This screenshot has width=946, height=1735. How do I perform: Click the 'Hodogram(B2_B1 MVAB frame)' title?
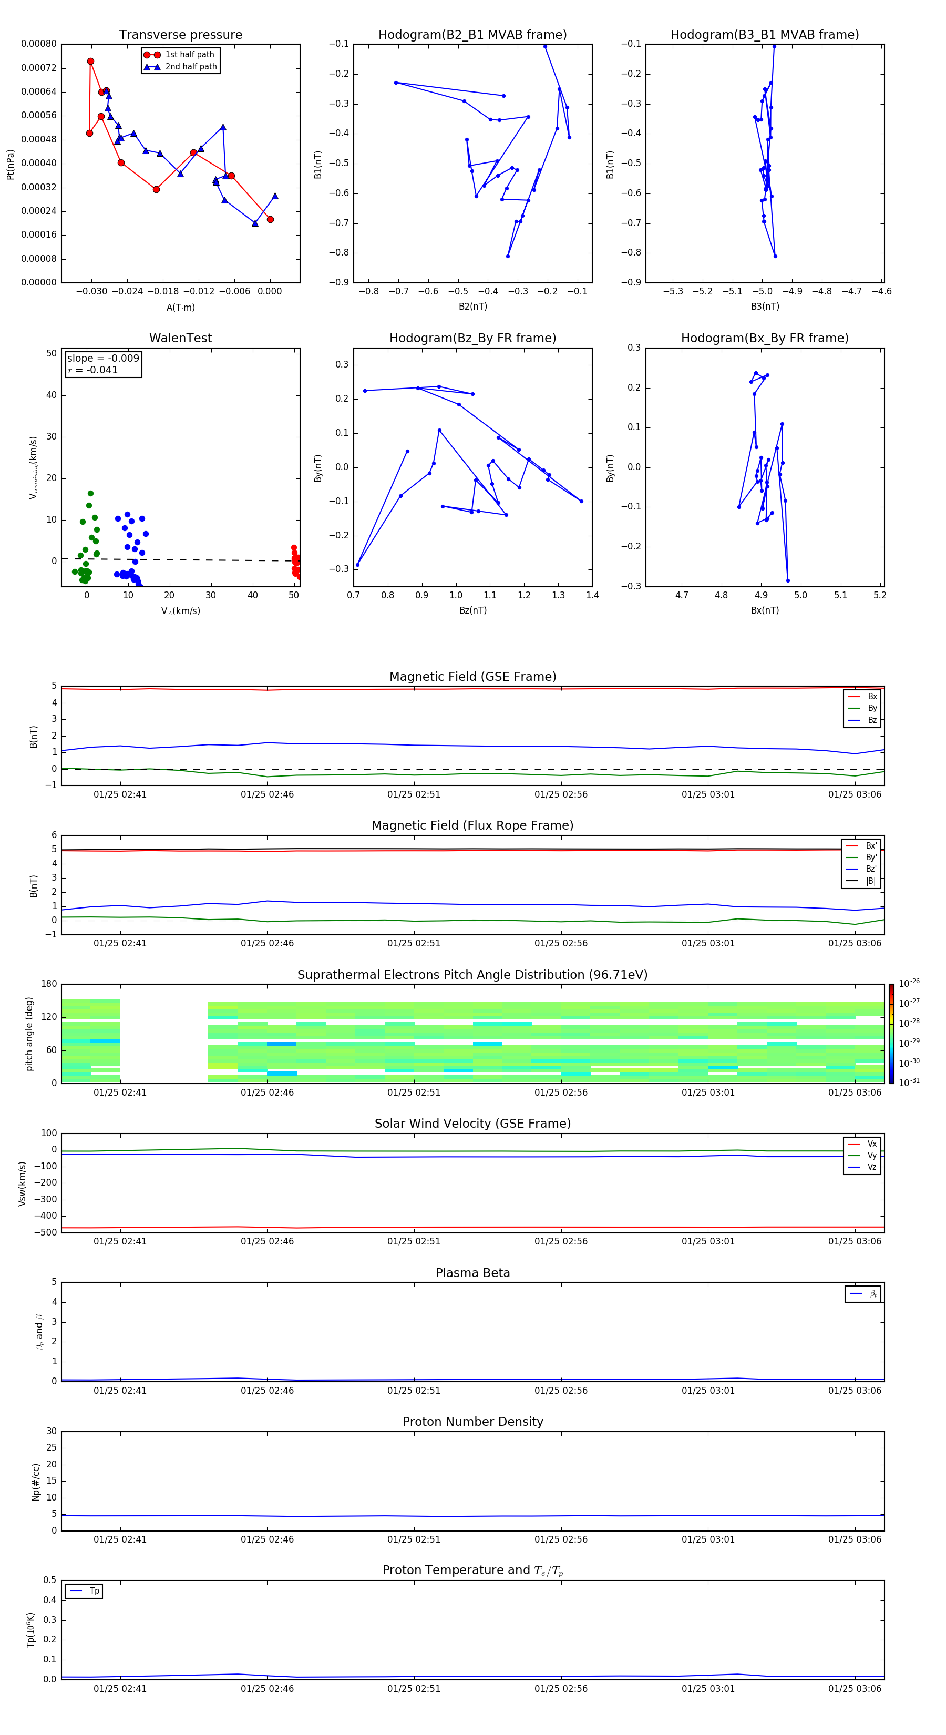click(x=472, y=35)
